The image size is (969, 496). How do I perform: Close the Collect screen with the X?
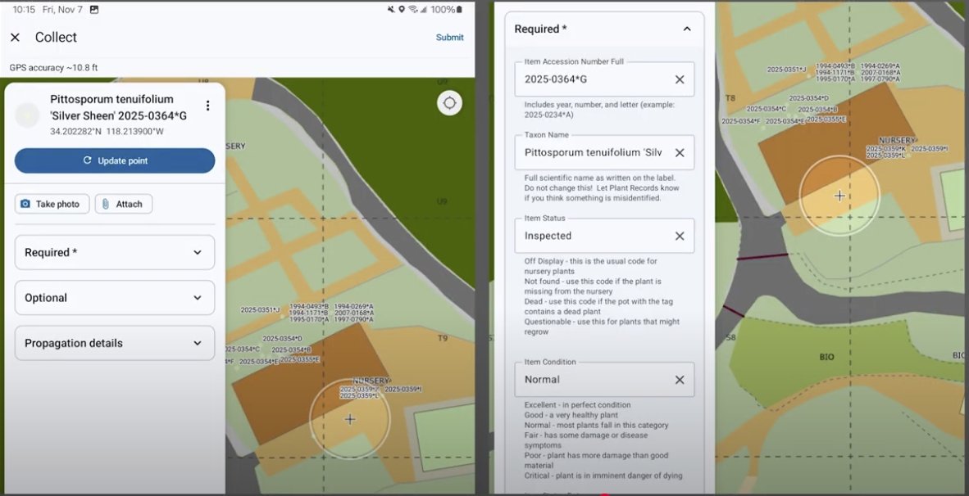click(15, 38)
